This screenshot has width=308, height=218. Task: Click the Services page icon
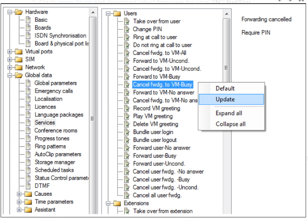click(28, 122)
